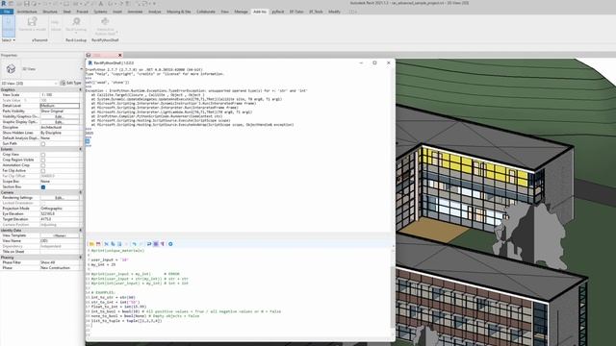Click the Detail Level Medium field
Image resolution: width=616 pixels, height=346 pixels.
[x=60, y=106]
